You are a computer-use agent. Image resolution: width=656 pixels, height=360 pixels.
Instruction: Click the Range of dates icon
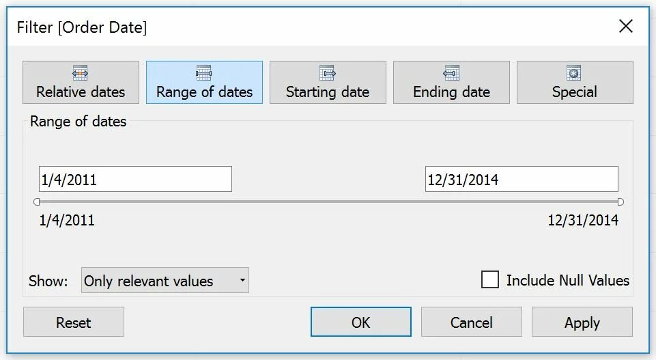(x=204, y=73)
